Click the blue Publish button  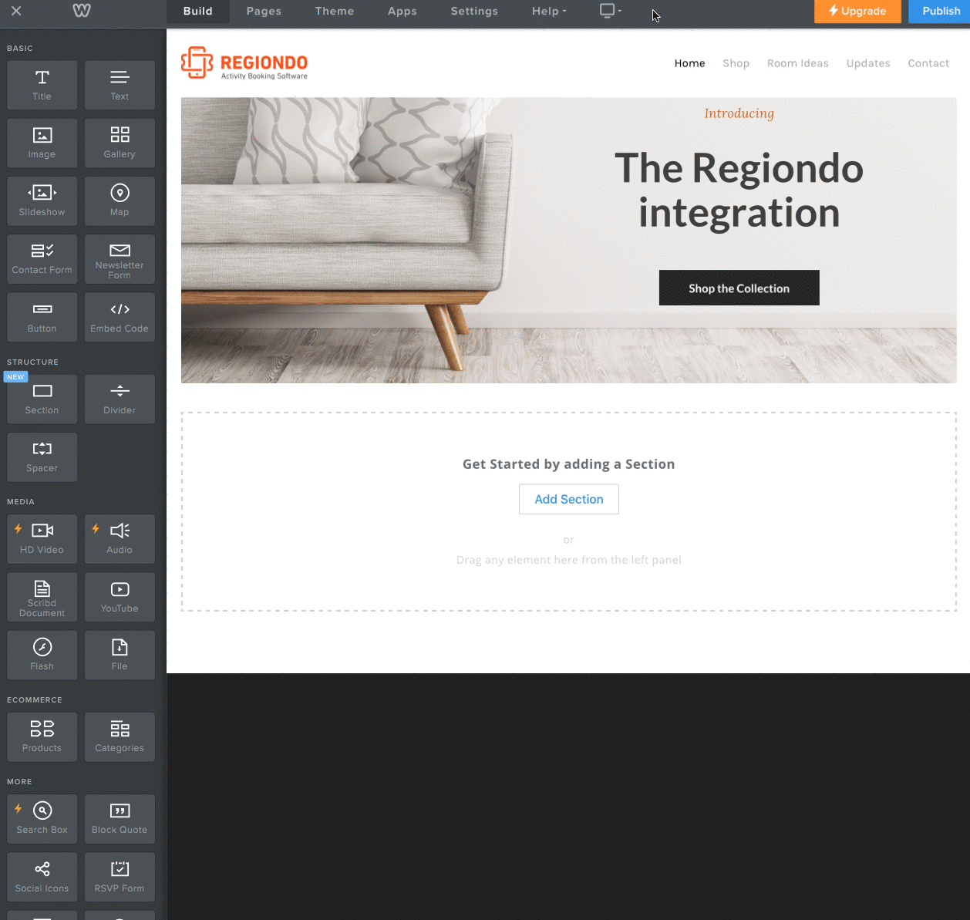coord(941,11)
